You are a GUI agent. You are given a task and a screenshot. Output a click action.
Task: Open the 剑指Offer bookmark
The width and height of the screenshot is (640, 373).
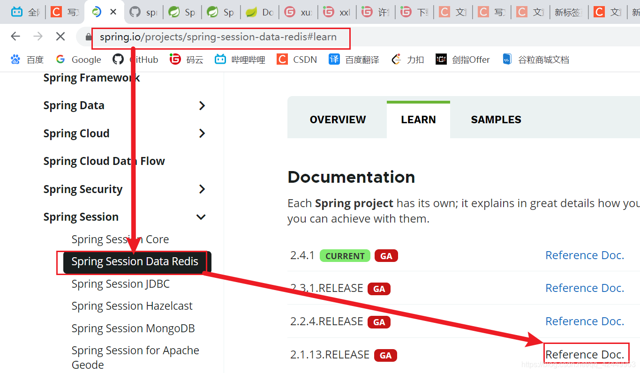point(463,60)
